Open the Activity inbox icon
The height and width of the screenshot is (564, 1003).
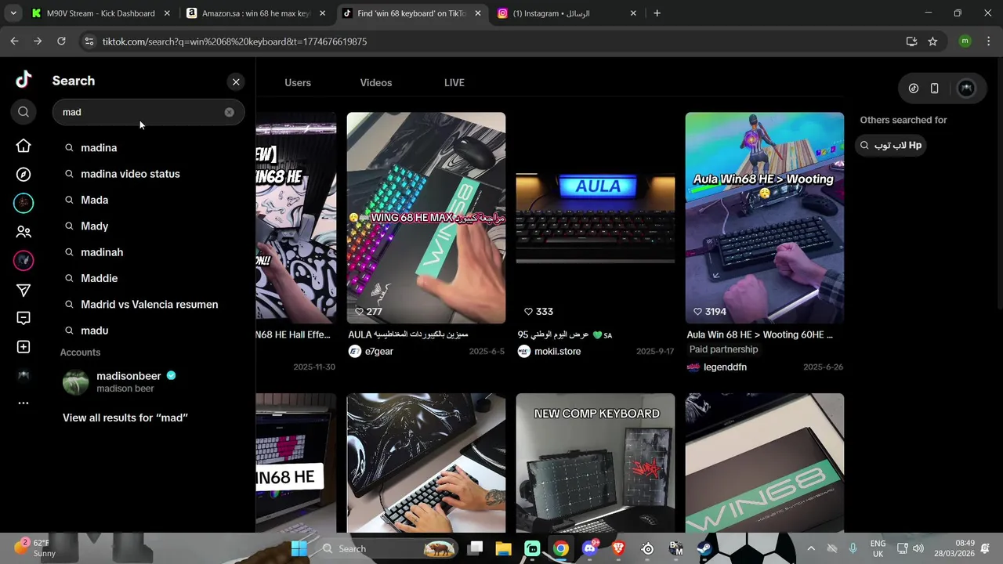(x=24, y=318)
